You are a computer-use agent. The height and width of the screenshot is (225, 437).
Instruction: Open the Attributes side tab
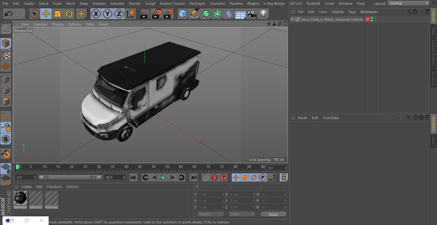(433, 124)
